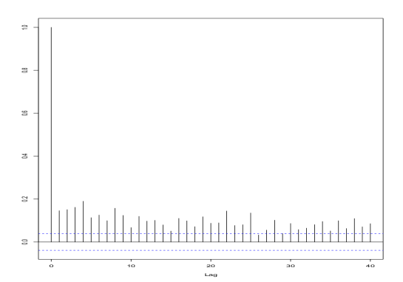403x282 pixels.
Task: Click the y-axis label 1.0
Action: [x=25, y=27]
